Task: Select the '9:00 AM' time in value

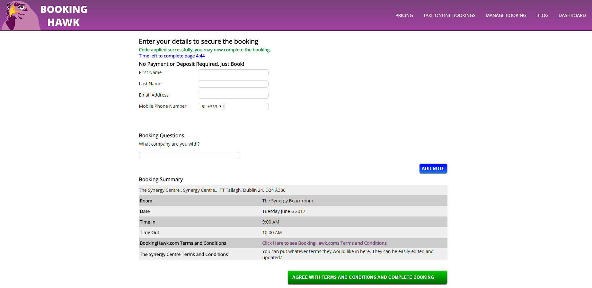Action: point(271,222)
